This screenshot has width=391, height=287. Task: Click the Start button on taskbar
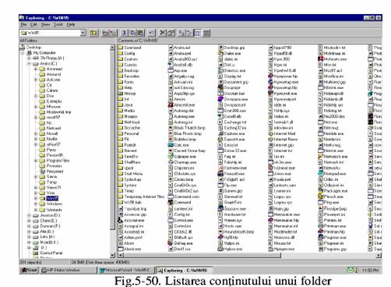(29, 271)
